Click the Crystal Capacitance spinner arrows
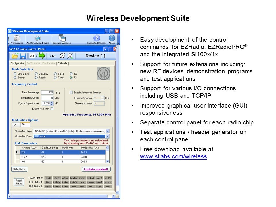Image resolution: width=276 pixels, height=207 pixels. point(52,103)
